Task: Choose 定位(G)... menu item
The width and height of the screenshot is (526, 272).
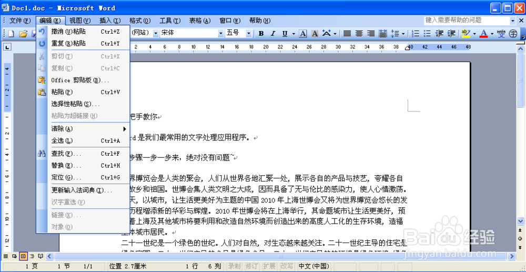Action: [x=83, y=177]
